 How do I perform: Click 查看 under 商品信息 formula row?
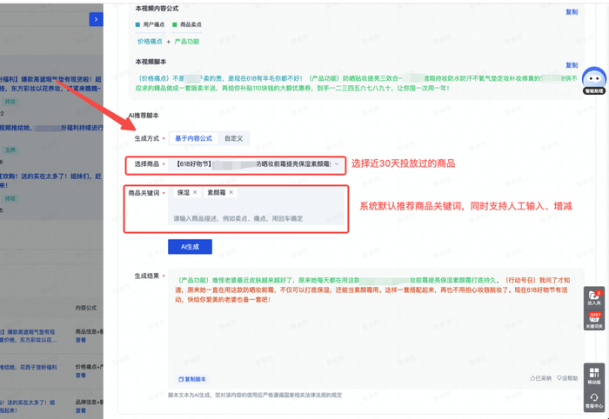point(81,340)
